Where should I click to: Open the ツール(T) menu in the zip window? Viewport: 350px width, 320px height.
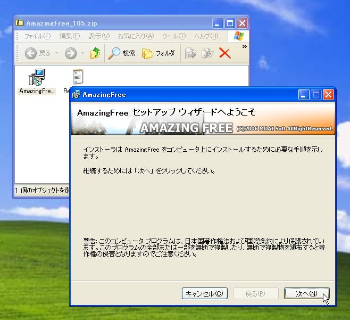pyautogui.click(x=174, y=36)
